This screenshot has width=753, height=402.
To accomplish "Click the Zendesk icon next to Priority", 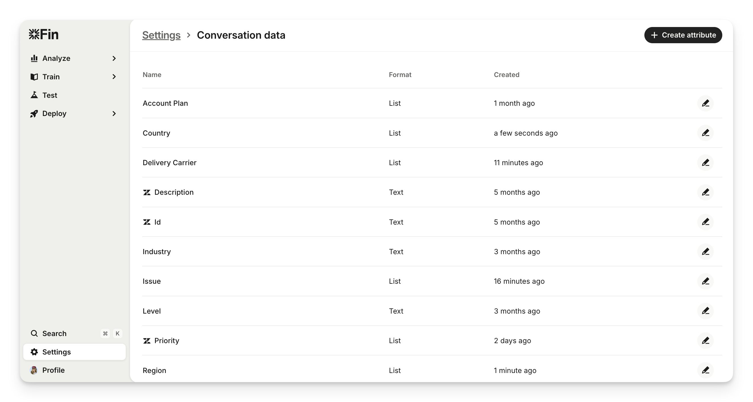I will tap(147, 341).
